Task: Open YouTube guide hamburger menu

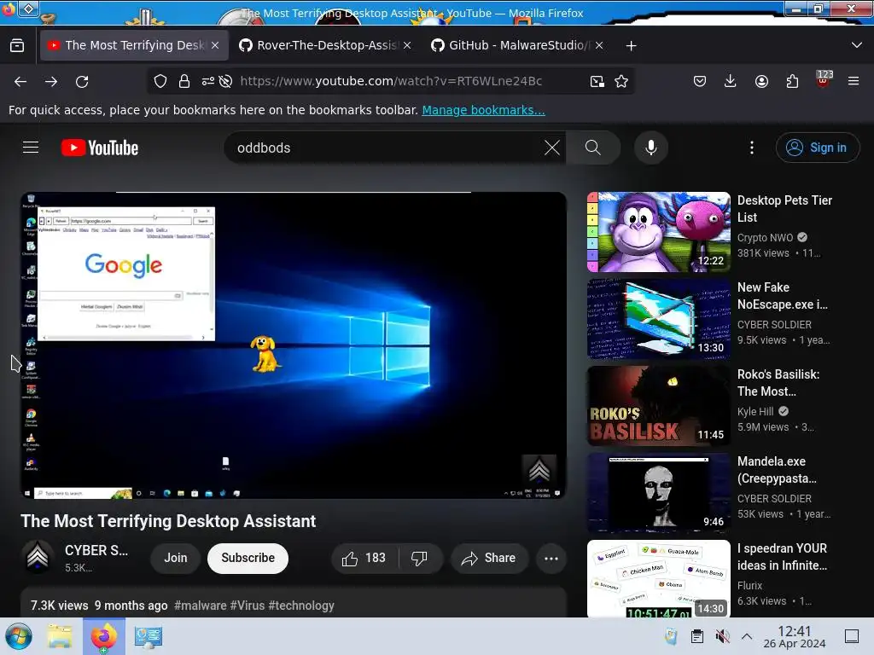Action: (x=31, y=148)
